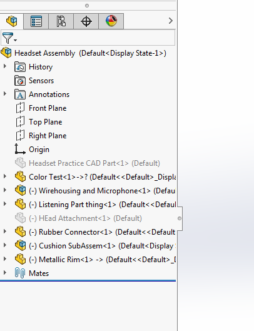Click the Front Plane icon
This screenshot has height=331, width=254.
[20, 108]
